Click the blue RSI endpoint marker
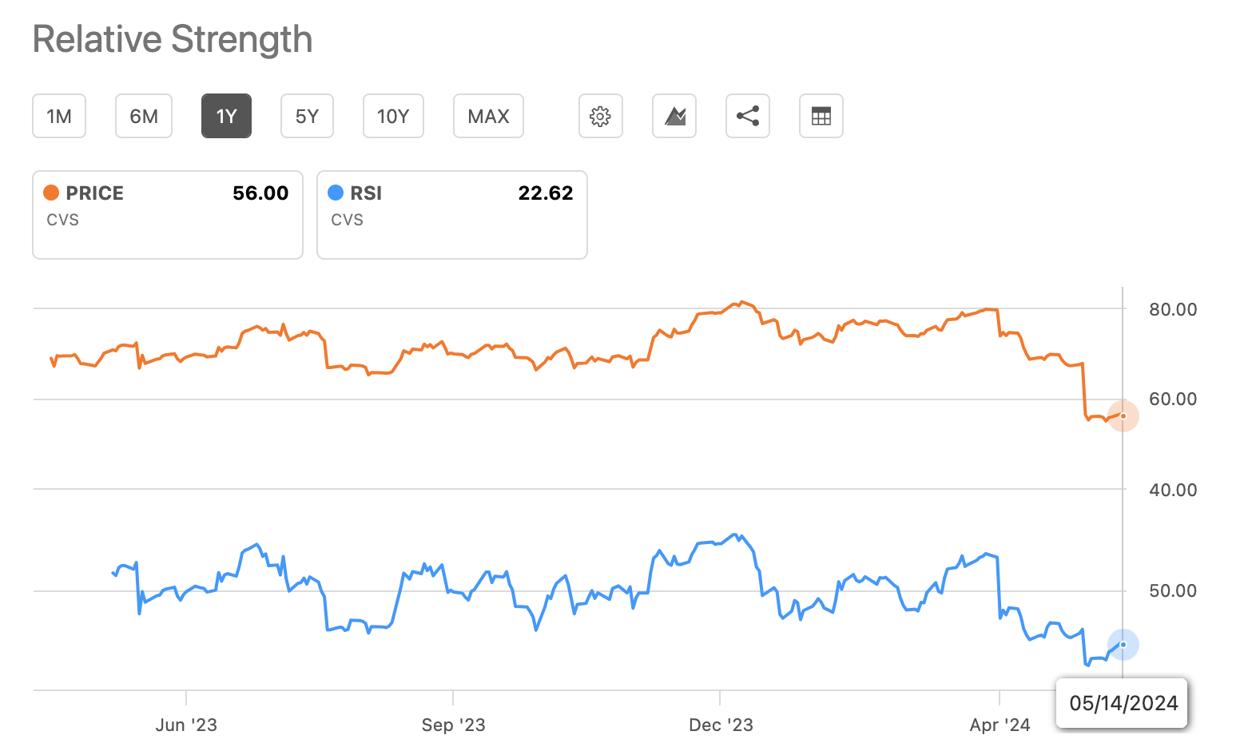Screen dimensions: 1240x755 [1123, 645]
